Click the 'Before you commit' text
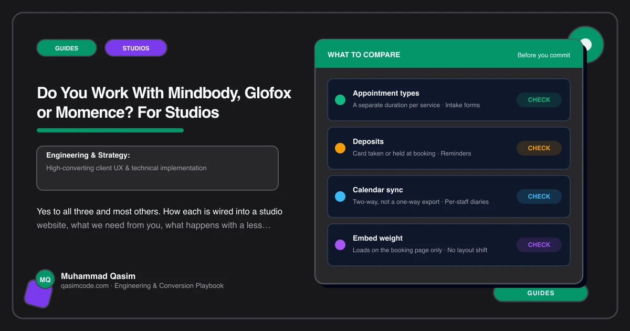Viewport: 630px width, 331px height. 544,55
